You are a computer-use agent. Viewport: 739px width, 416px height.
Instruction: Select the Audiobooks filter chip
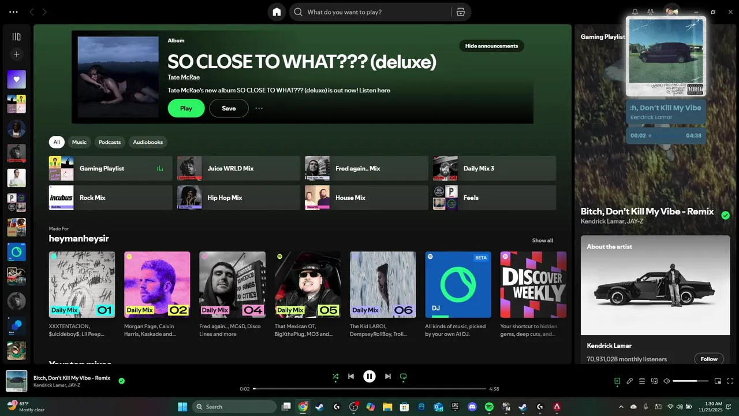coord(148,142)
